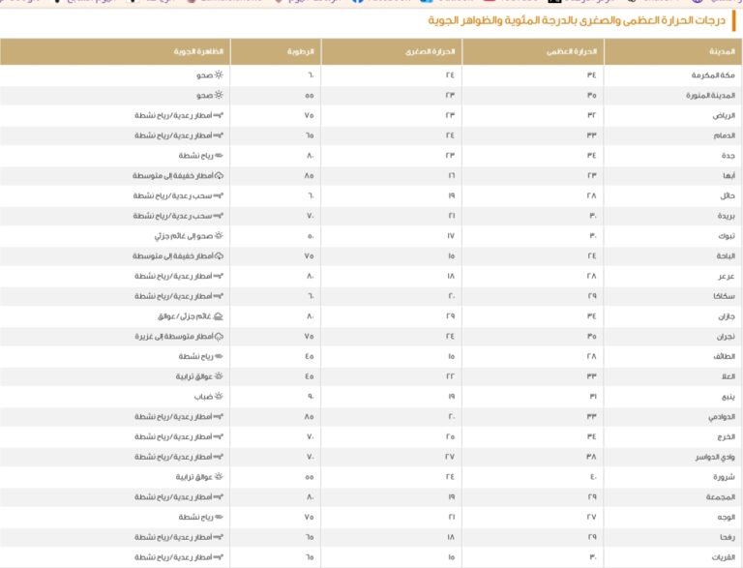Click the fog icon in the ينبع row
The image size is (743, 568).
219,397
